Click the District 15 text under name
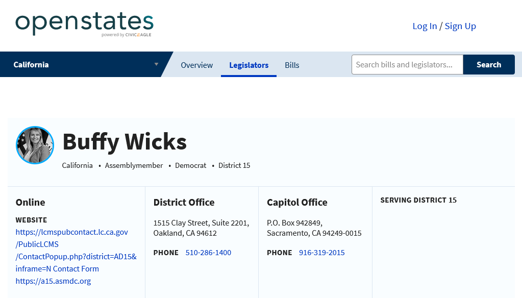Image resolution: width=522 pixels, height=298 pixels. [x=234, y=165]
